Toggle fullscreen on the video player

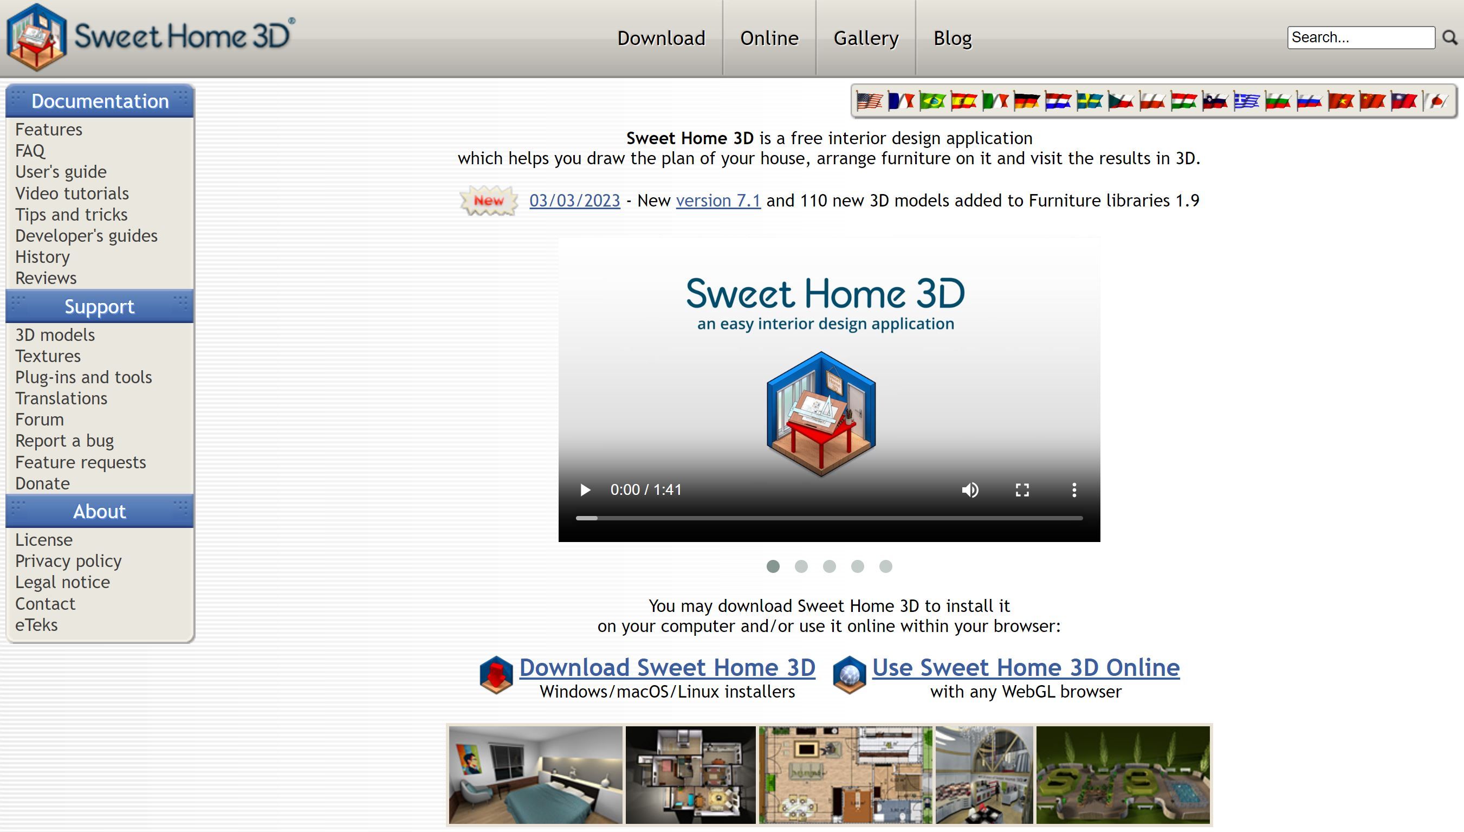point(1022,489)
